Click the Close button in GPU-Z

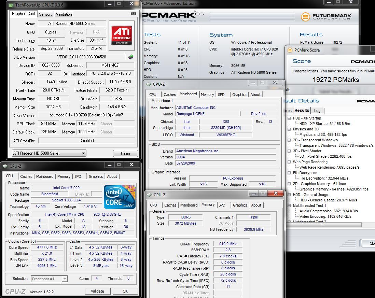pos(125,153)
